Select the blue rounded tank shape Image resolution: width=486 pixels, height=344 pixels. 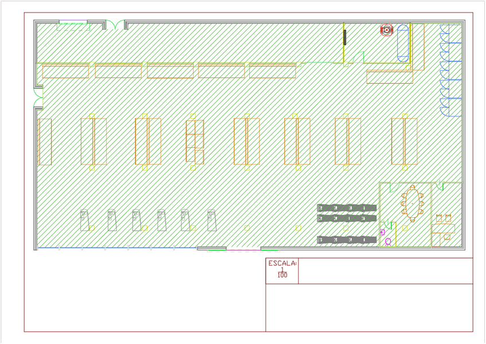point(403,42)
